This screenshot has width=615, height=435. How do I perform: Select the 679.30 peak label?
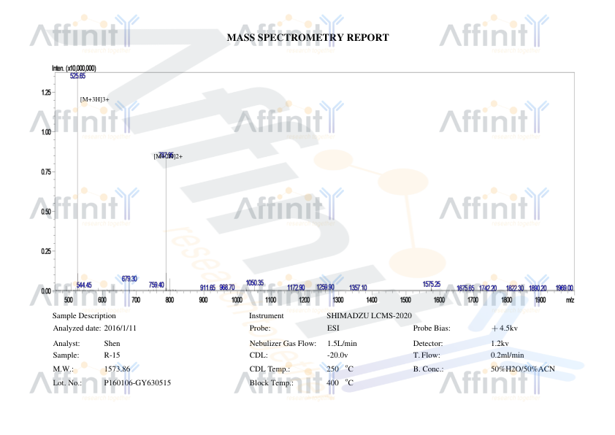[x=129, y=279]
